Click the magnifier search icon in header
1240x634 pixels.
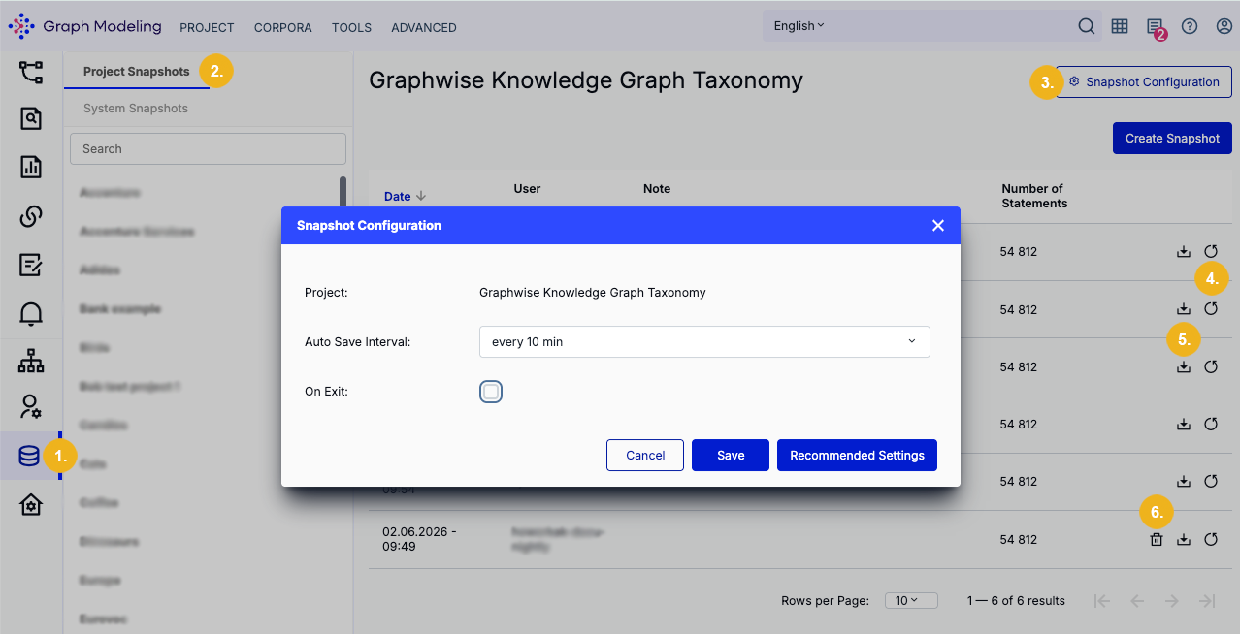pyautogui.click(x=1088, y=26)
